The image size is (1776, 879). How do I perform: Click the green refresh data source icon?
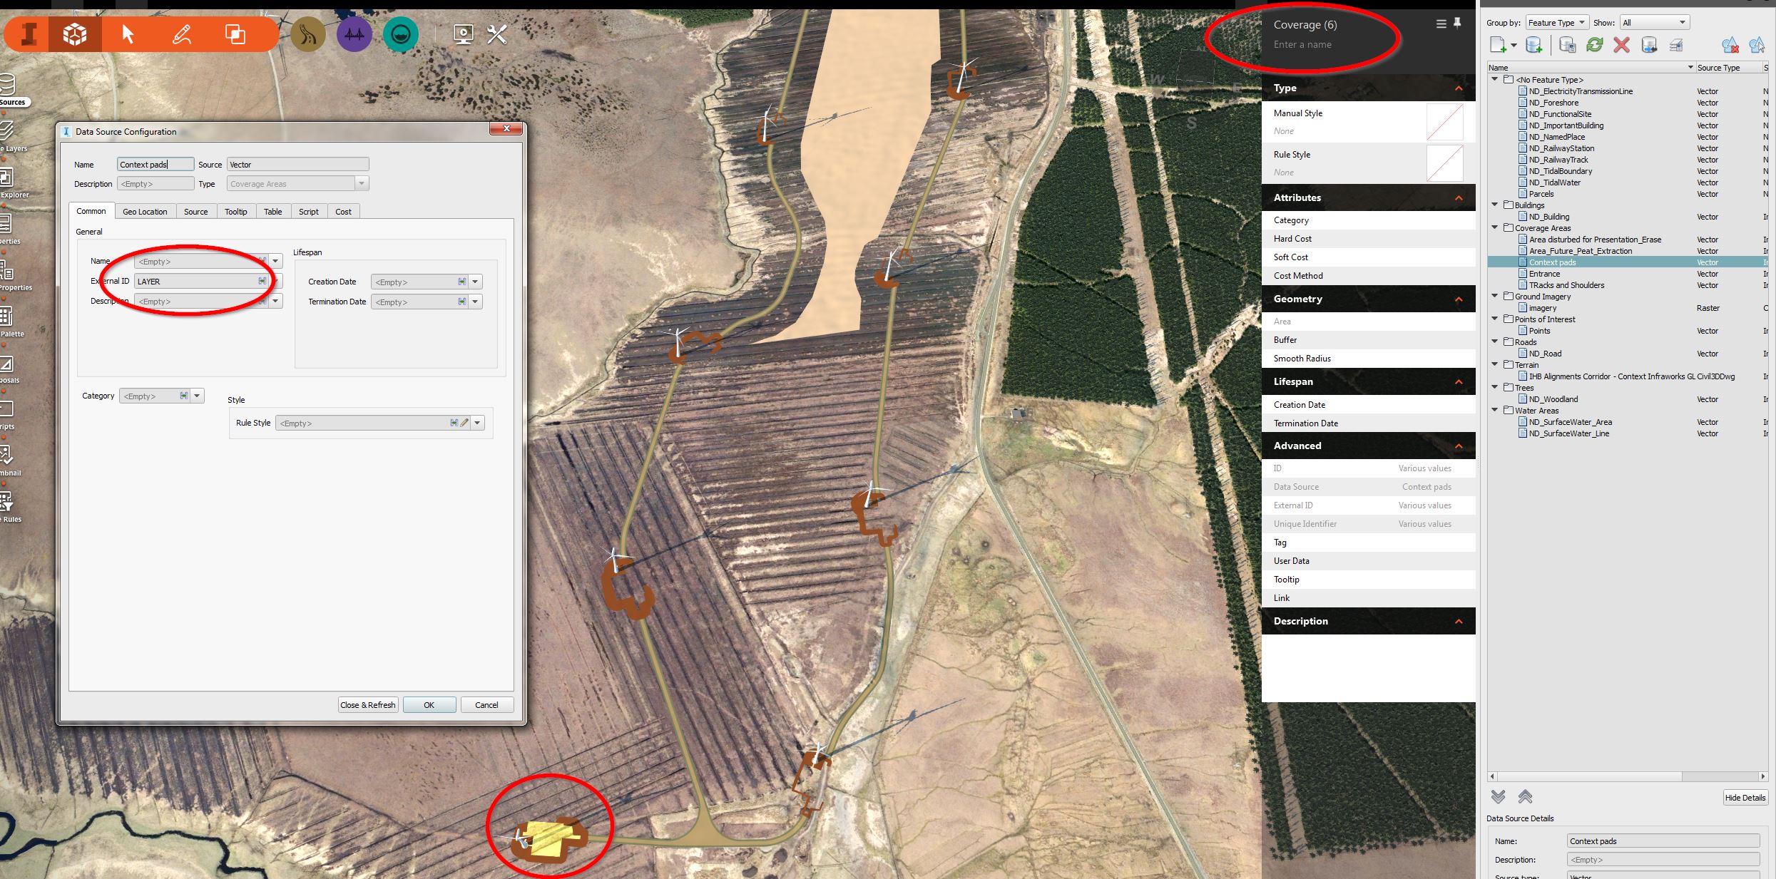click(x=1595, y=46)
